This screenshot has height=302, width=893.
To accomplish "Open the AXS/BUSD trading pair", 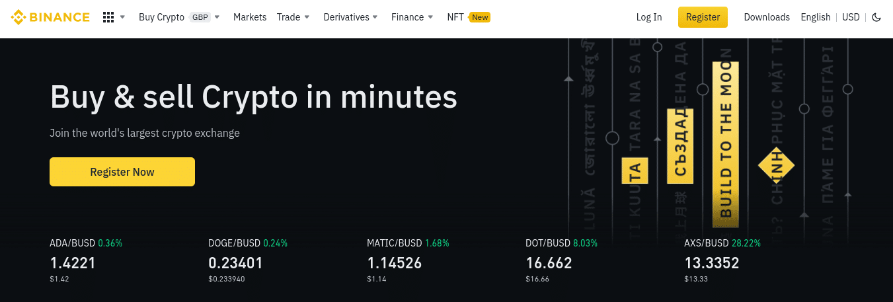I will [706, 243].
